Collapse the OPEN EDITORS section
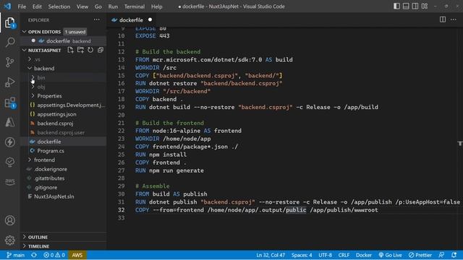Viewport: 463px width, 260px height. [x=24, y=32]
